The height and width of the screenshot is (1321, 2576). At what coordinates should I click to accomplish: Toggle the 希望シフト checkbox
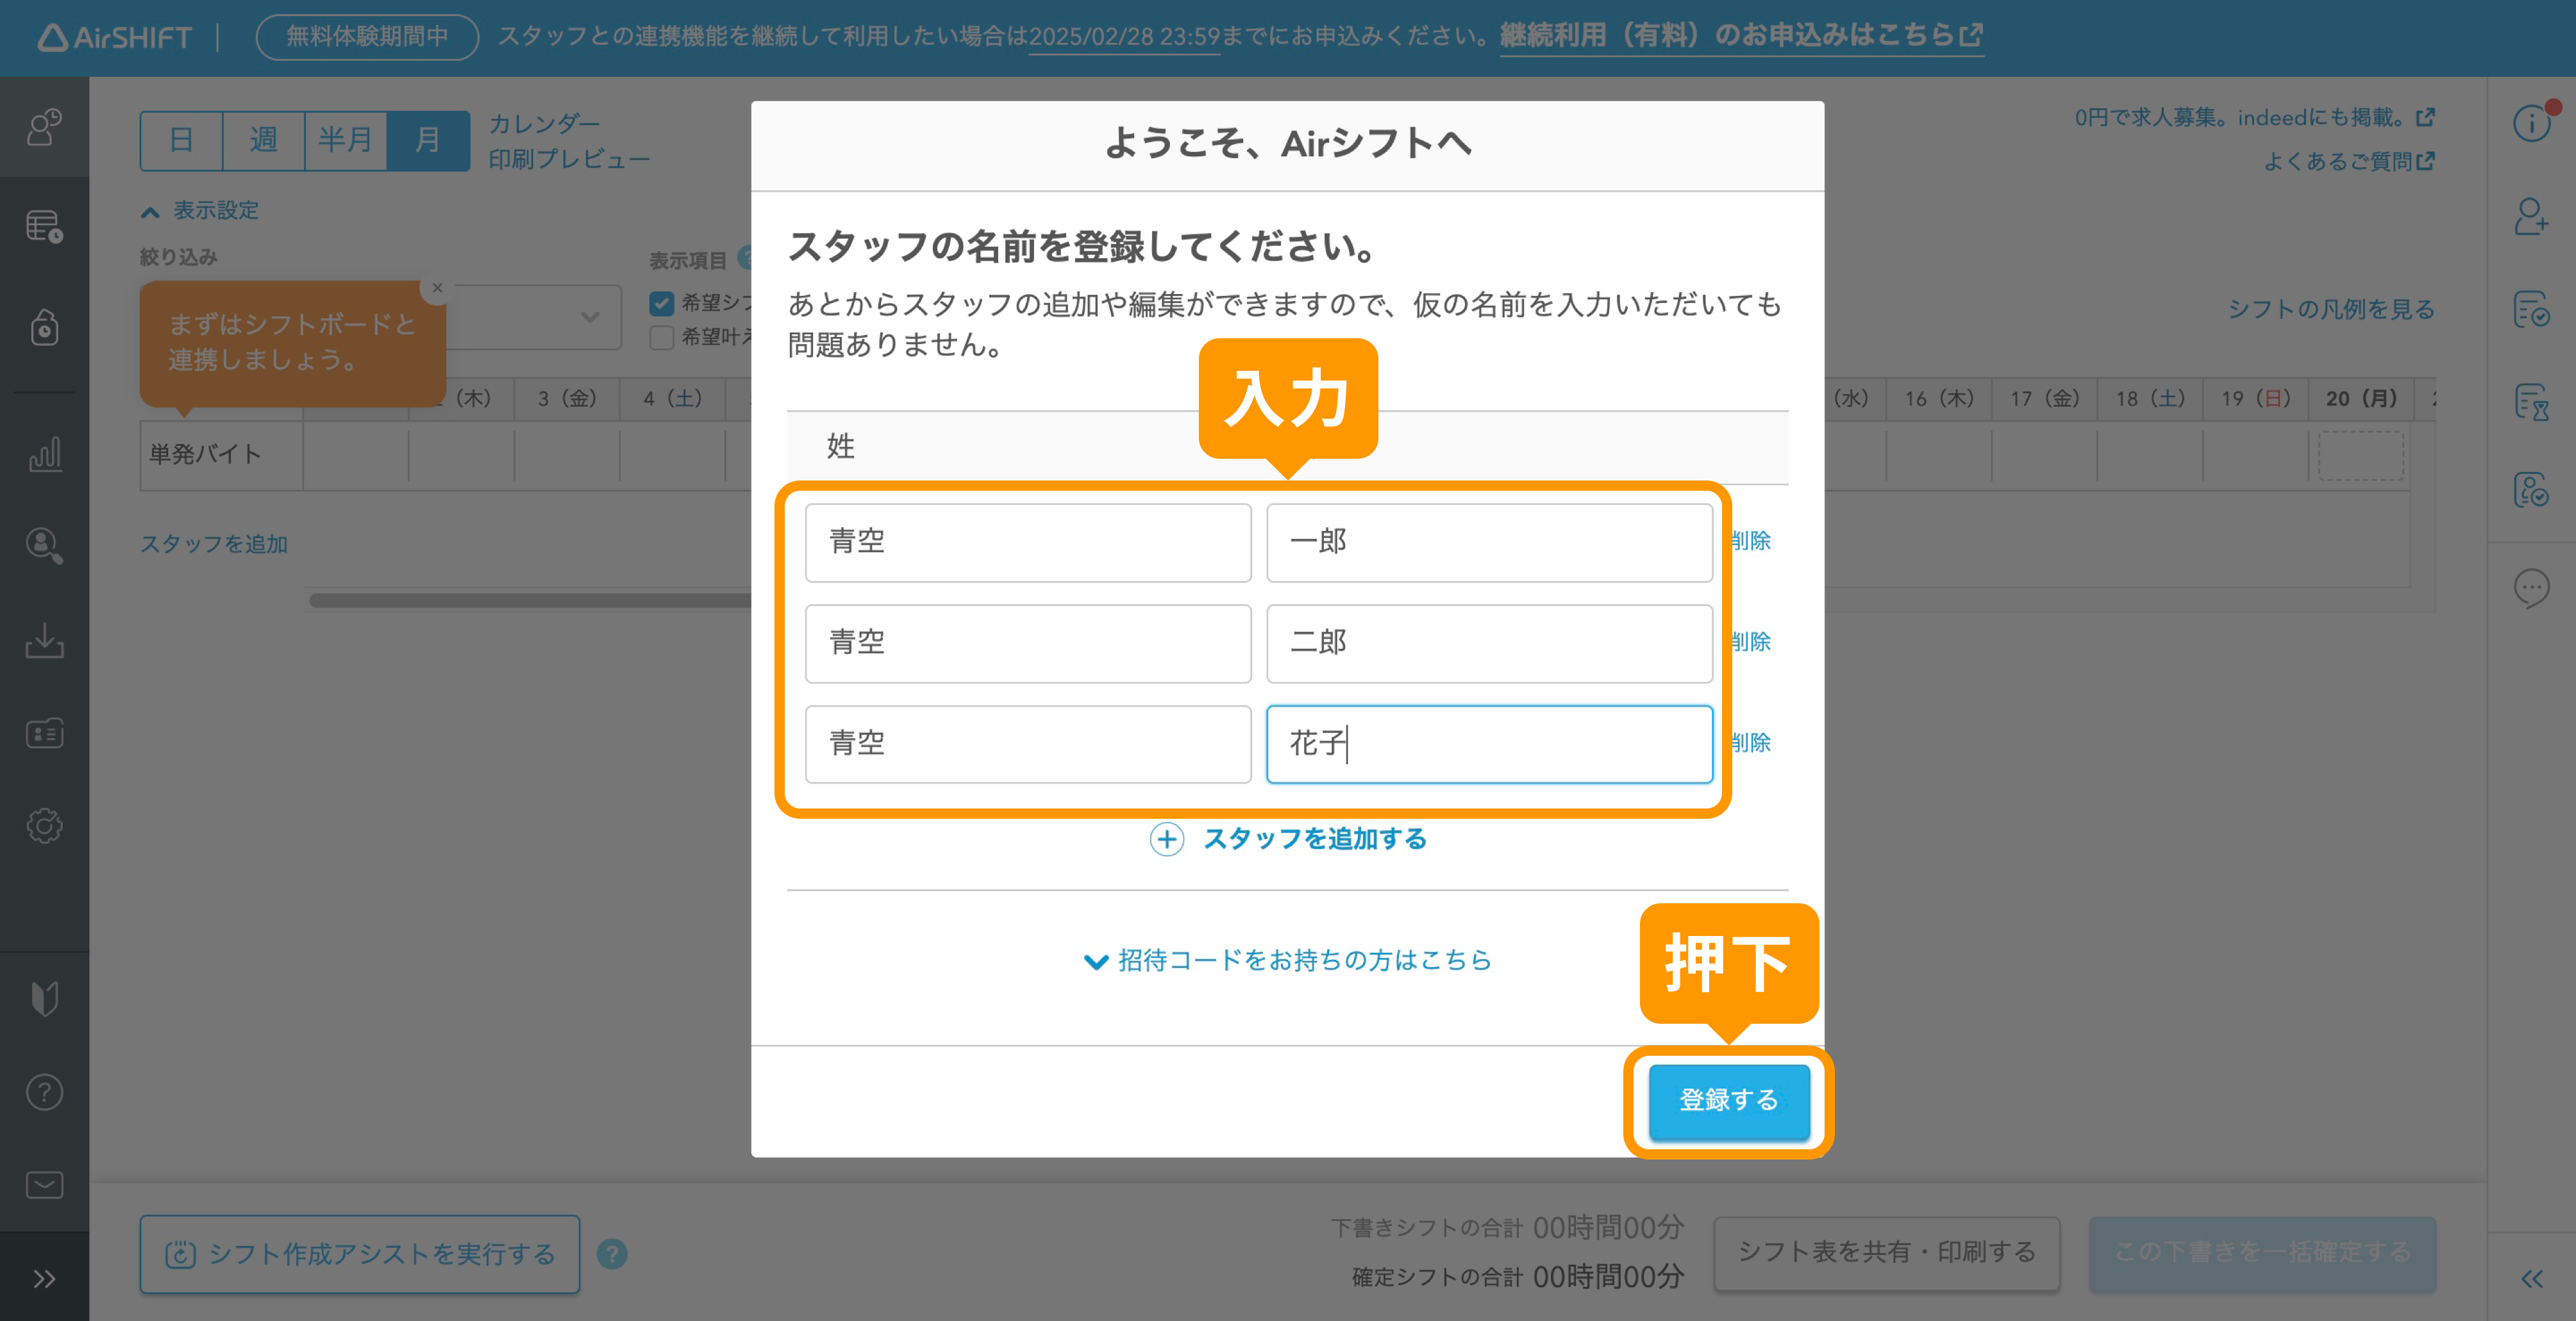pyautogui.click(x=661, y=303)
